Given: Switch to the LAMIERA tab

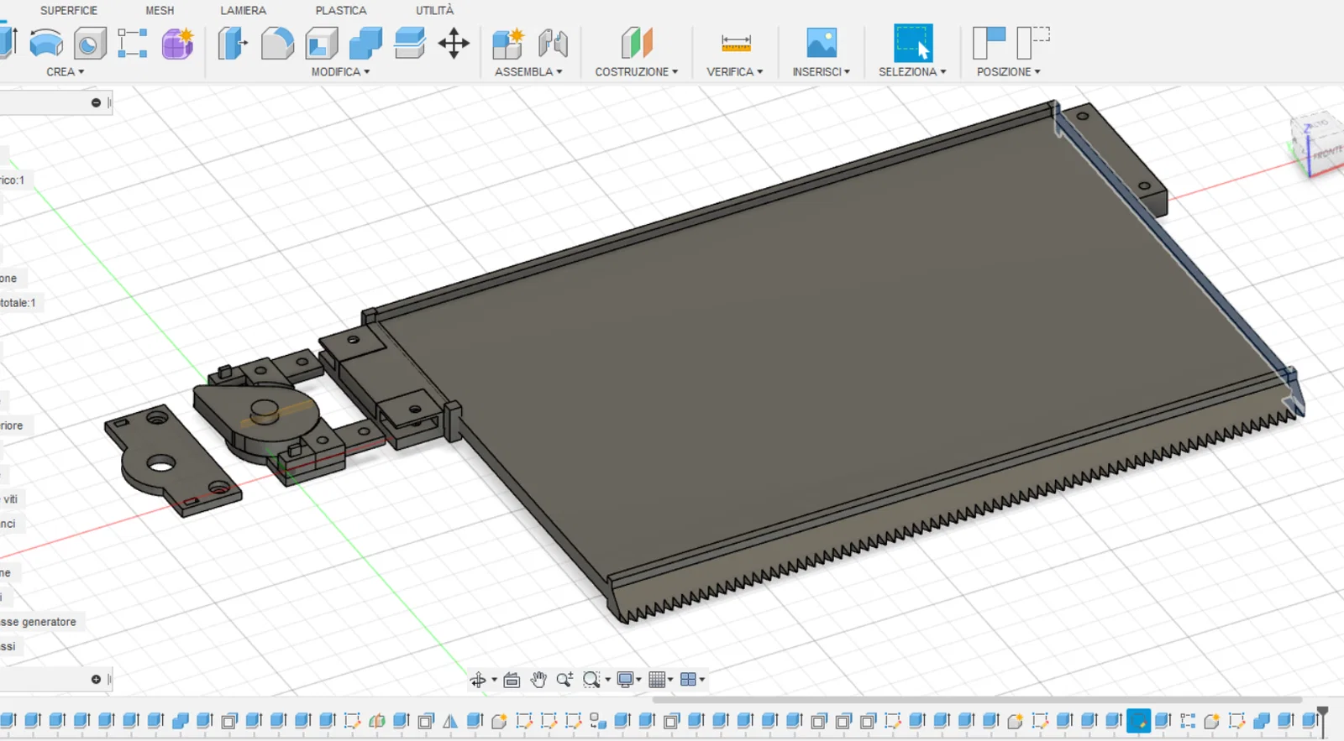Looking at the screenshot, I should [x=243, y=11].
